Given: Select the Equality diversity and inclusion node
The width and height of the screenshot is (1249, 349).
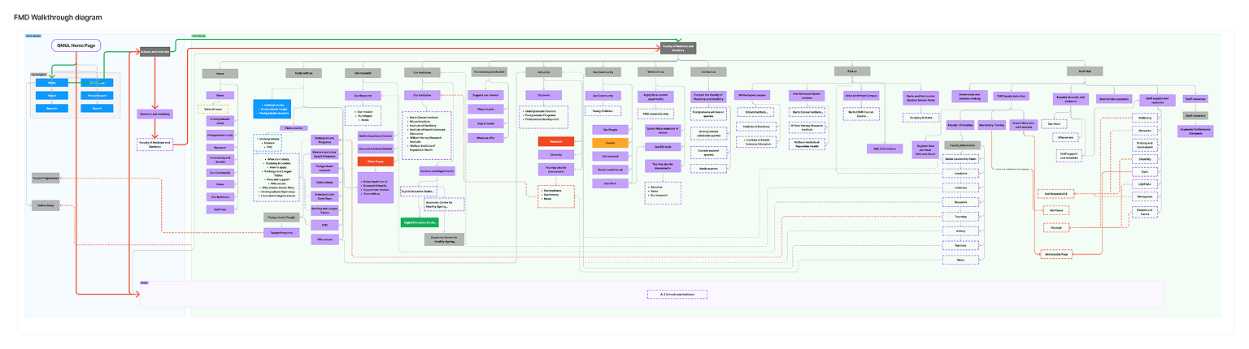Looking at the screenshot, I should coord(1070,100).
